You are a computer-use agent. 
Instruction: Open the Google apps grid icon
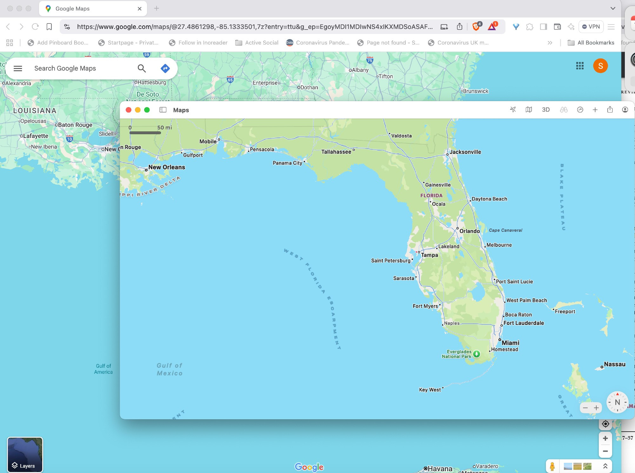(x=580, y=66)
